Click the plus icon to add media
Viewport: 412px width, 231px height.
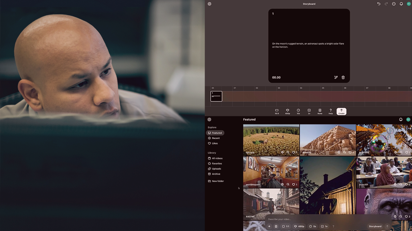click(269, 227)
